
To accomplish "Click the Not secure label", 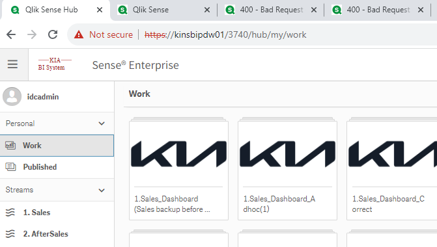I will [111, 34].
